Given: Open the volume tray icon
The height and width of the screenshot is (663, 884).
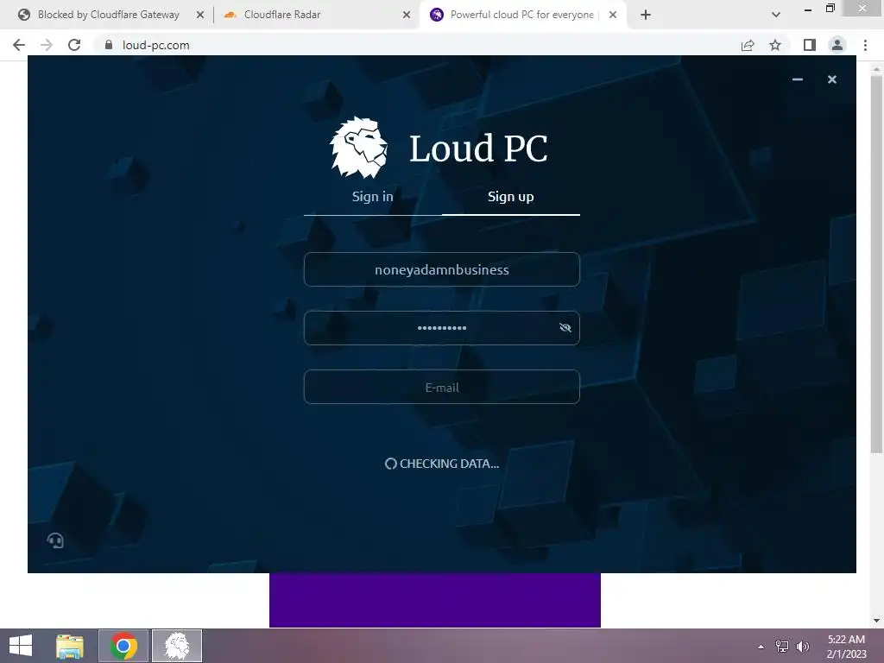Looking at the screenshot, I should [803, 647].
